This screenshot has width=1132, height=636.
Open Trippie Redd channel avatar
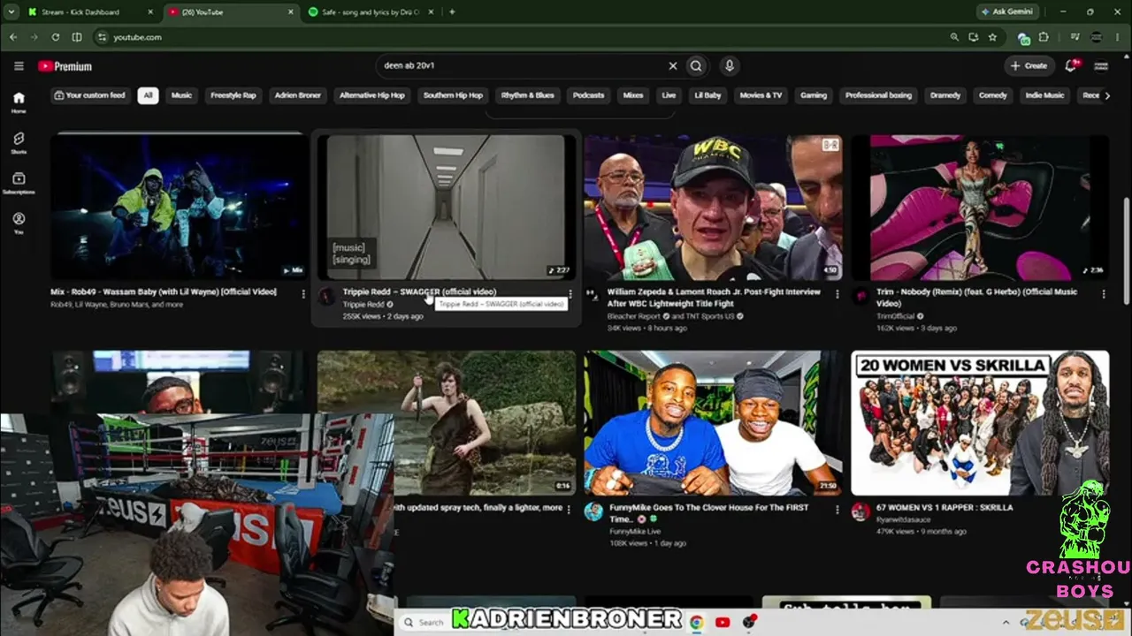pyautogui.click(x=327, y=296)
